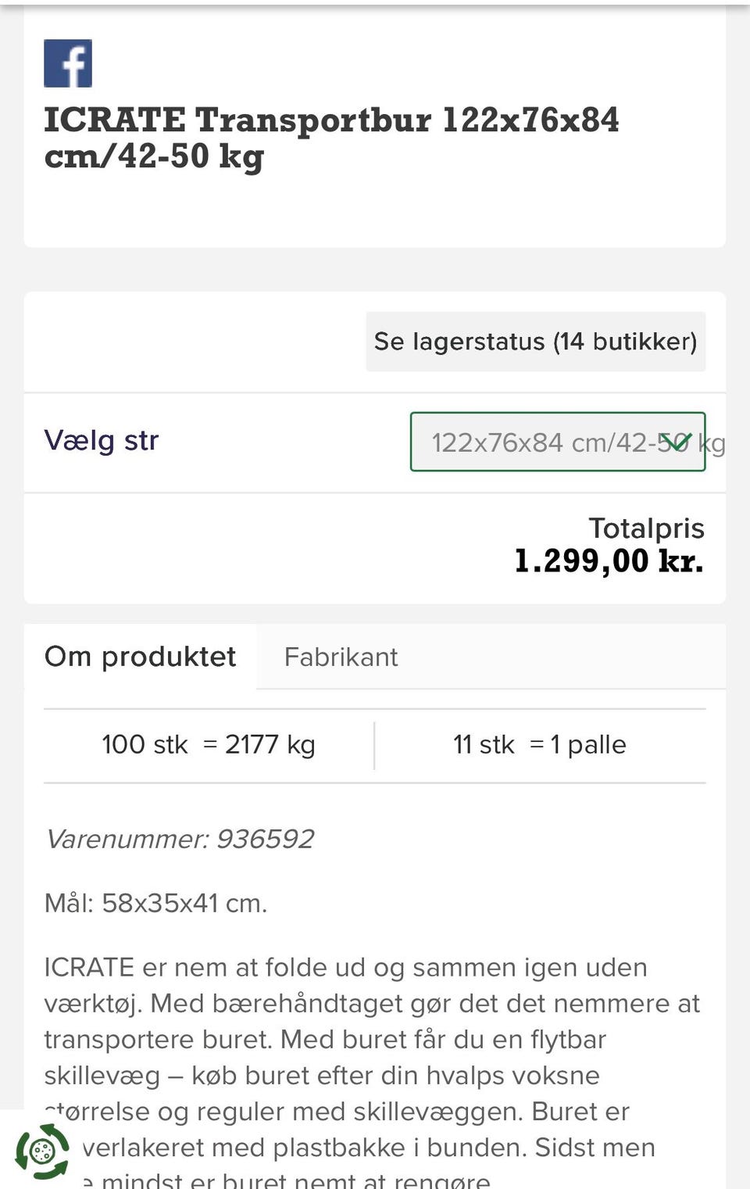Screen dimensions: 750x1189
Task: Click the word ICRATE starting the description
Action: [89, 967]
